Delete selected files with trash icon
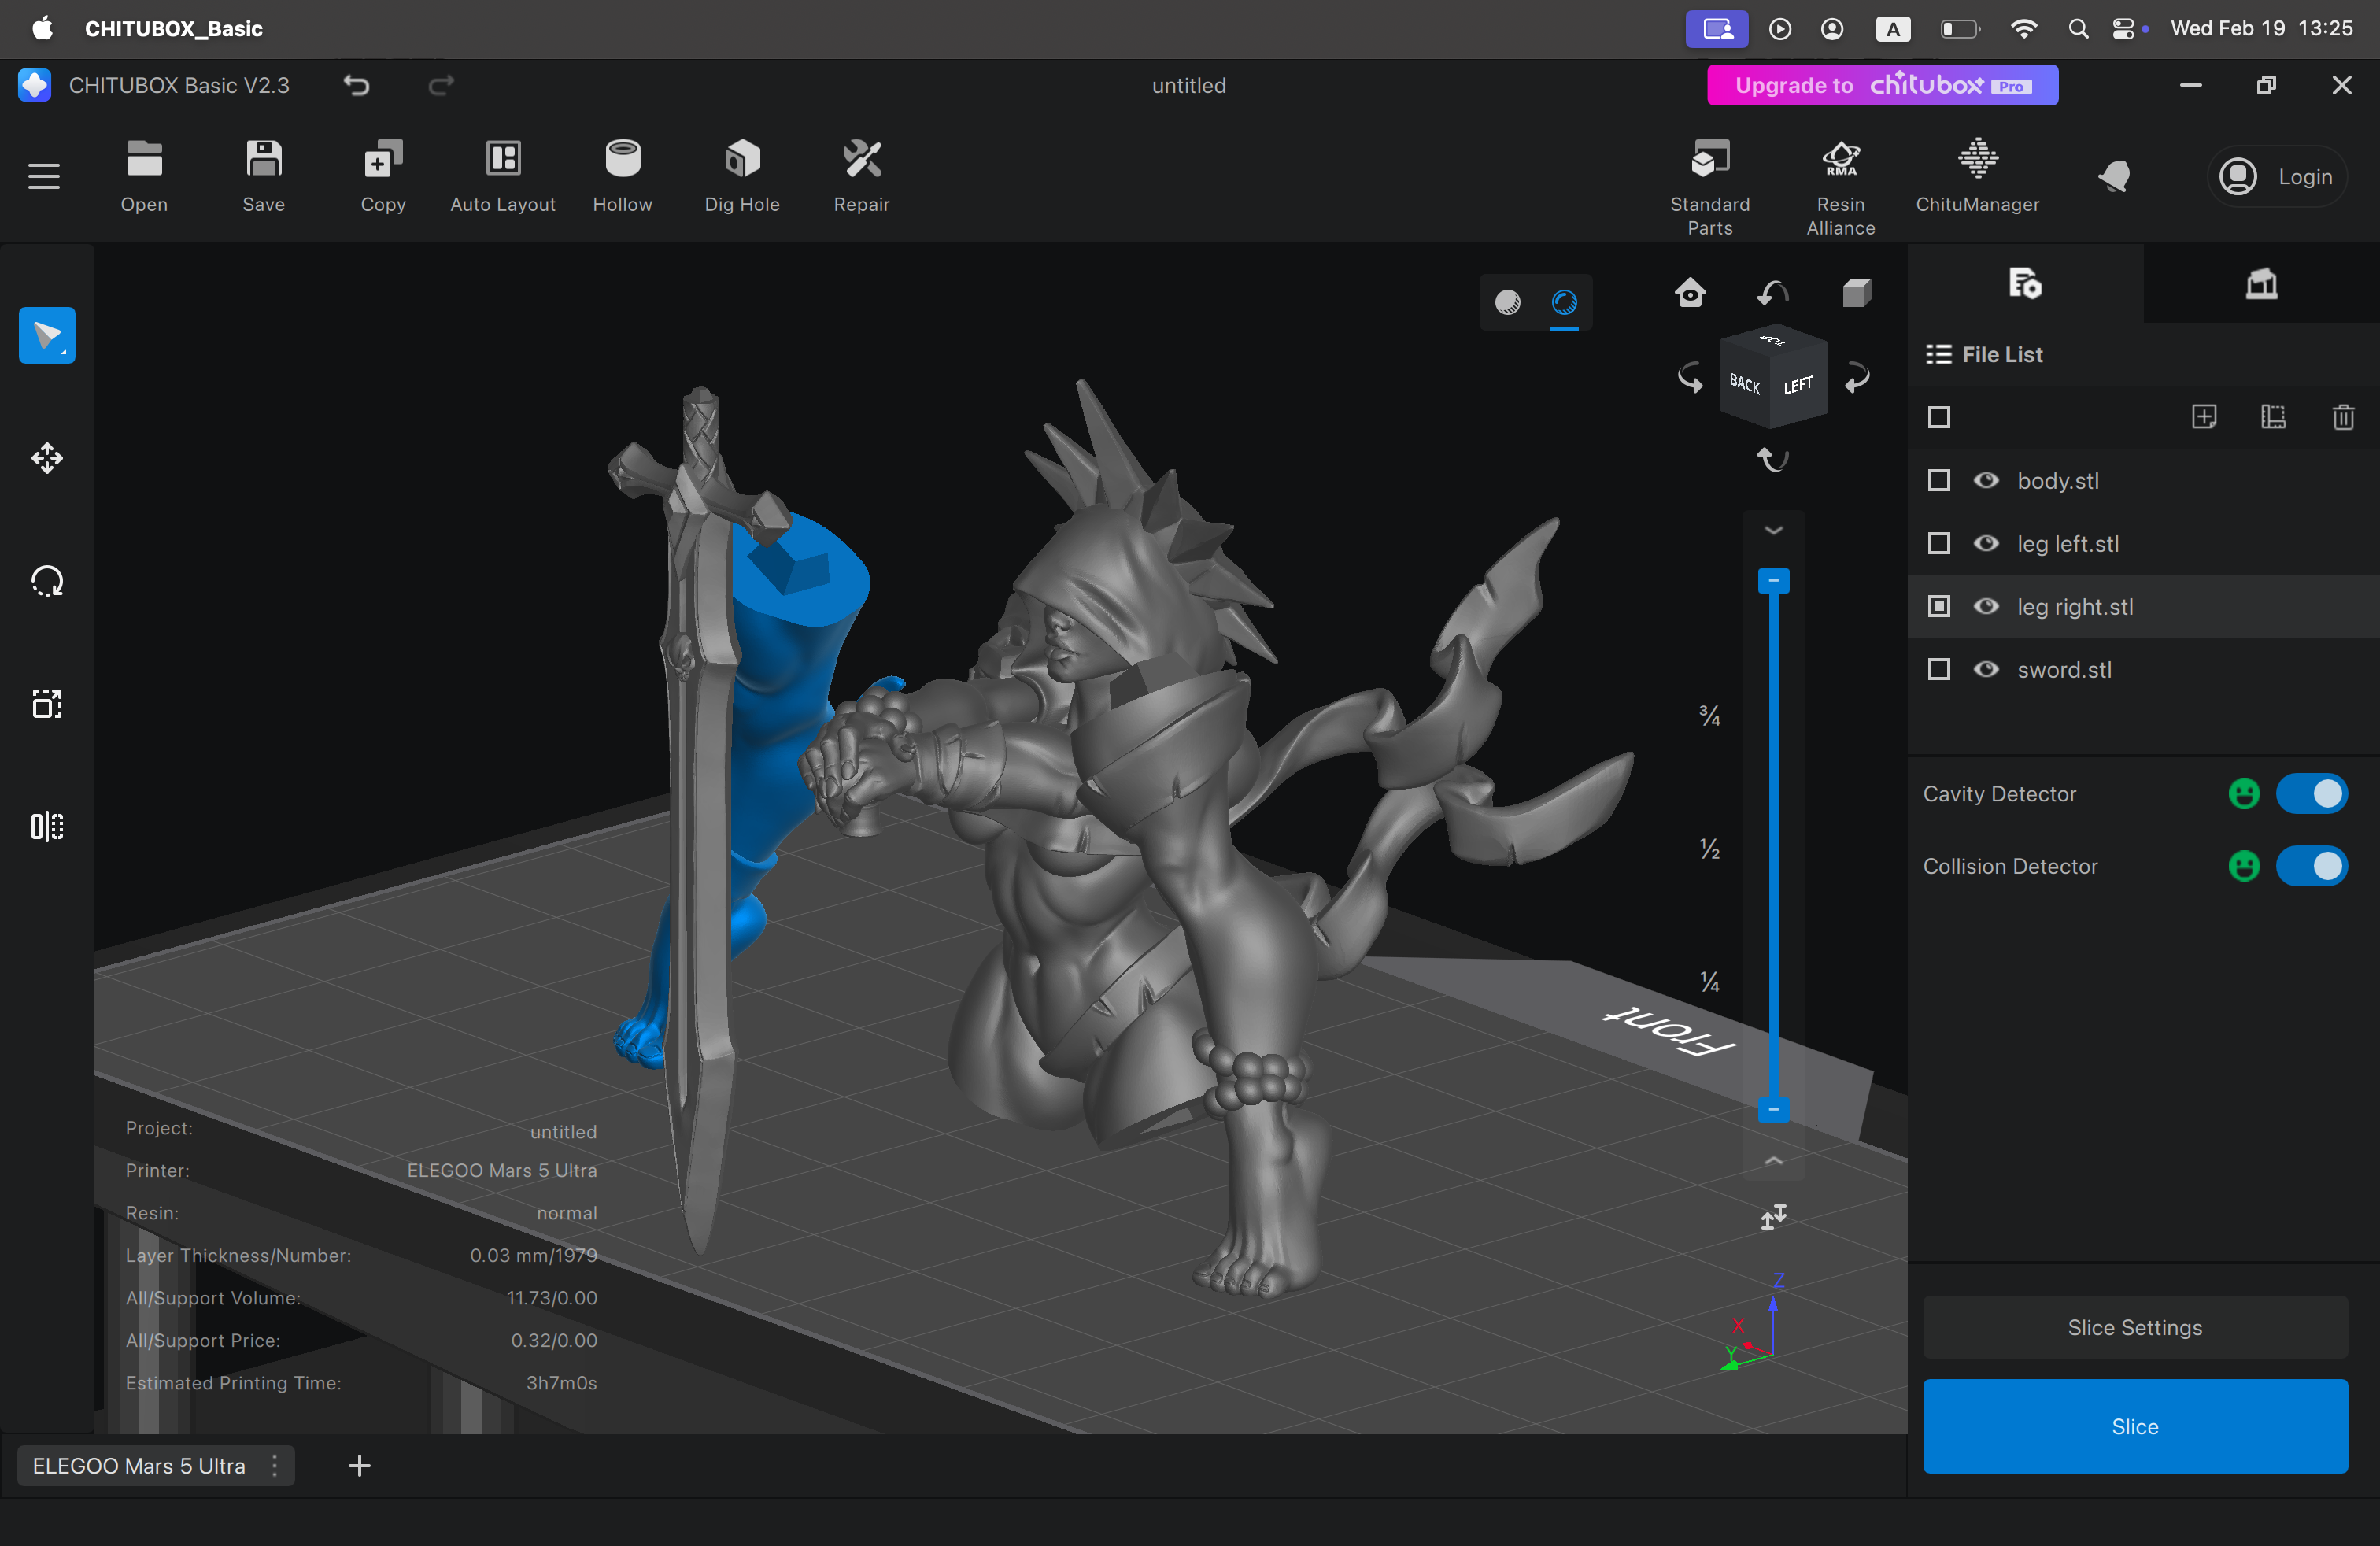2380x1546 pixels. tap(2342, 417)
